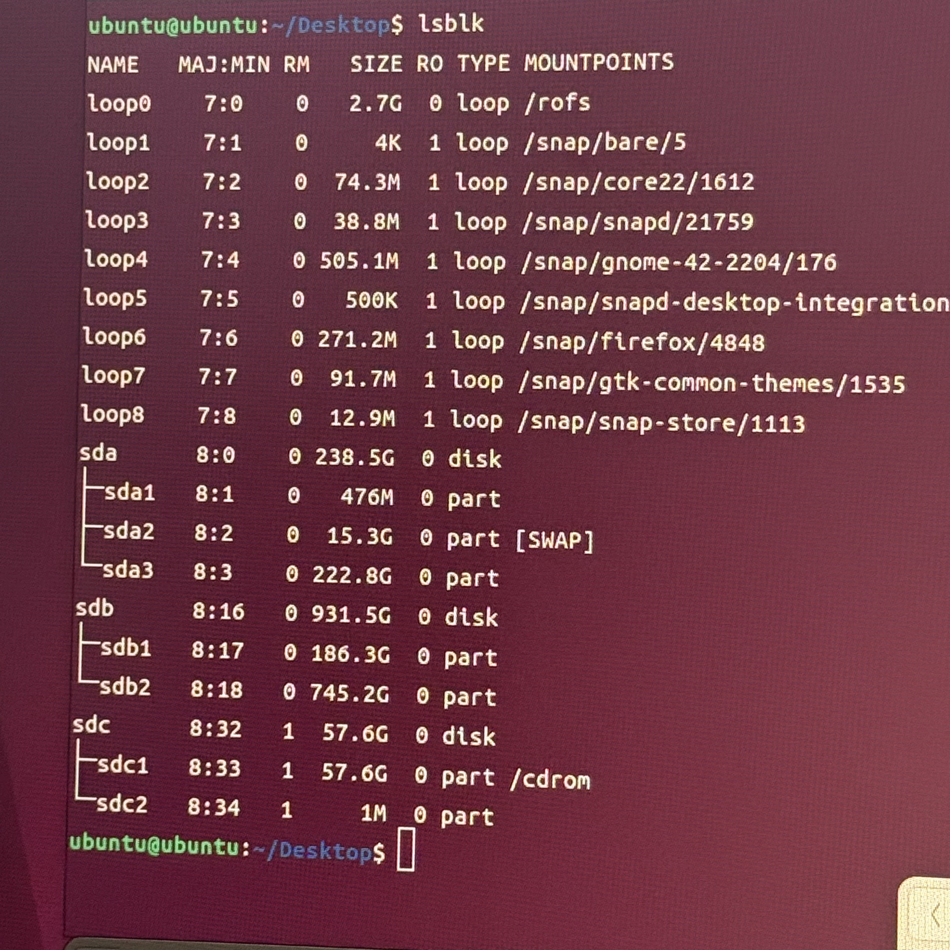Select the sdc removable disk entry

tap(91, 725)
